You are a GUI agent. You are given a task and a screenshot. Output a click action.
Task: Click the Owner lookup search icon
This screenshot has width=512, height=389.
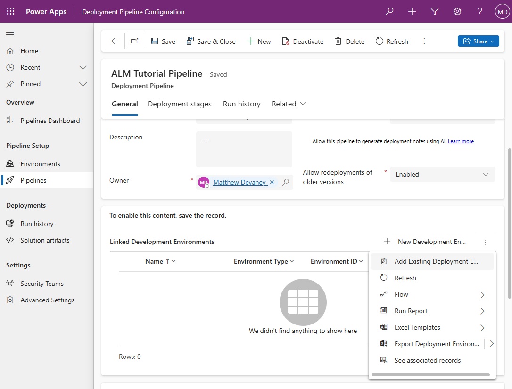[x=286, y=182]
